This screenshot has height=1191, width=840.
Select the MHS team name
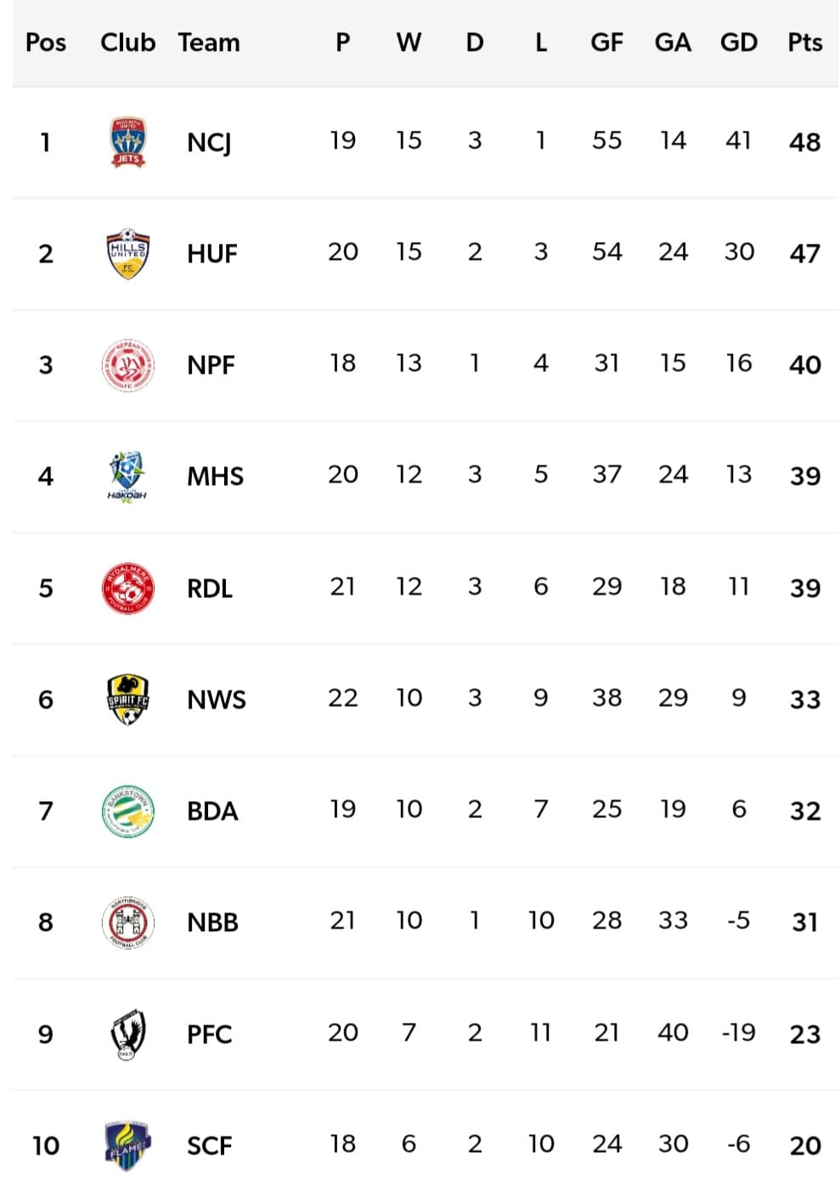tap(215, 476)
